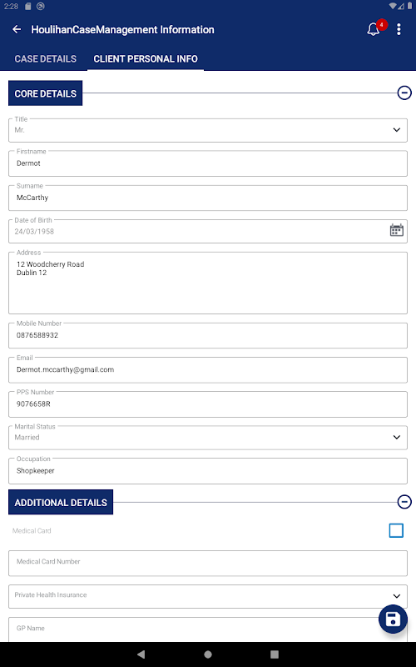Open the Date of Birth calendar picker

tap(397, 230)
